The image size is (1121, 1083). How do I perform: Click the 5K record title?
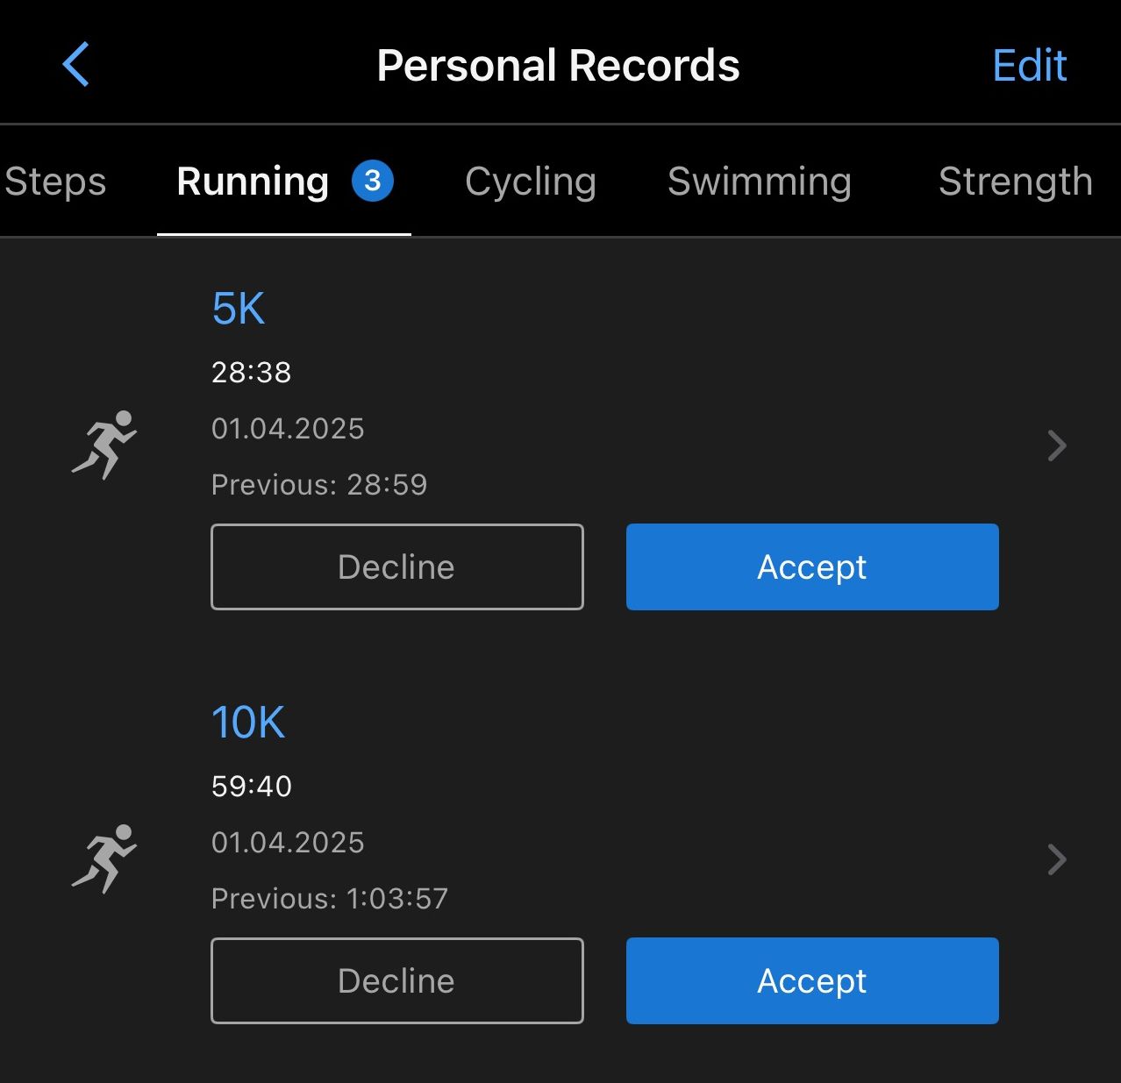(239, 309)
